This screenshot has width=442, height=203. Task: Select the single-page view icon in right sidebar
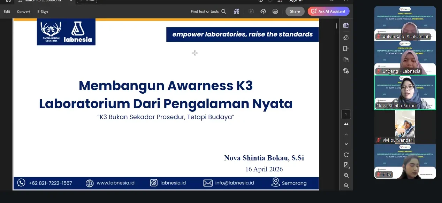(x=346, y=165)
